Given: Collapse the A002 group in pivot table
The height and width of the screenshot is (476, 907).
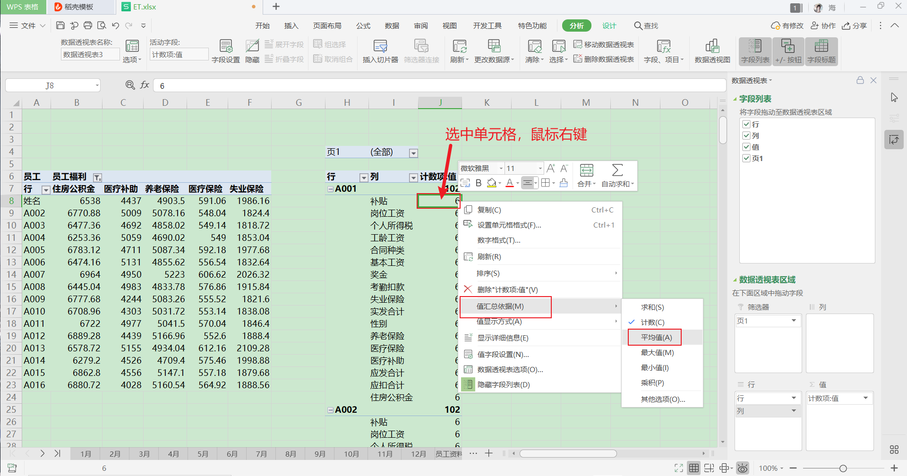Looking at the screenshot, I should pos(330,410).
